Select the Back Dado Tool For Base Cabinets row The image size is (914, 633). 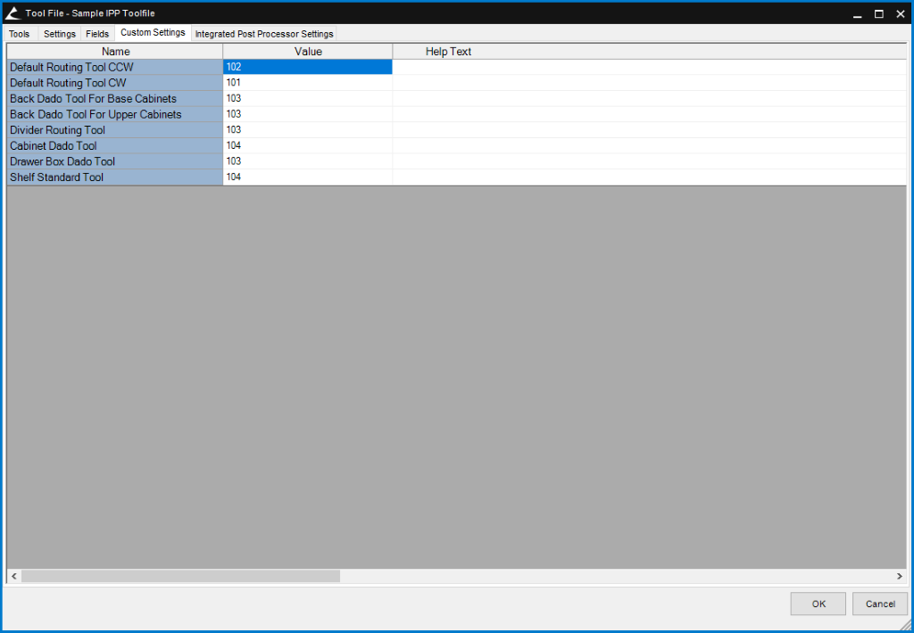tap(114, 98)
